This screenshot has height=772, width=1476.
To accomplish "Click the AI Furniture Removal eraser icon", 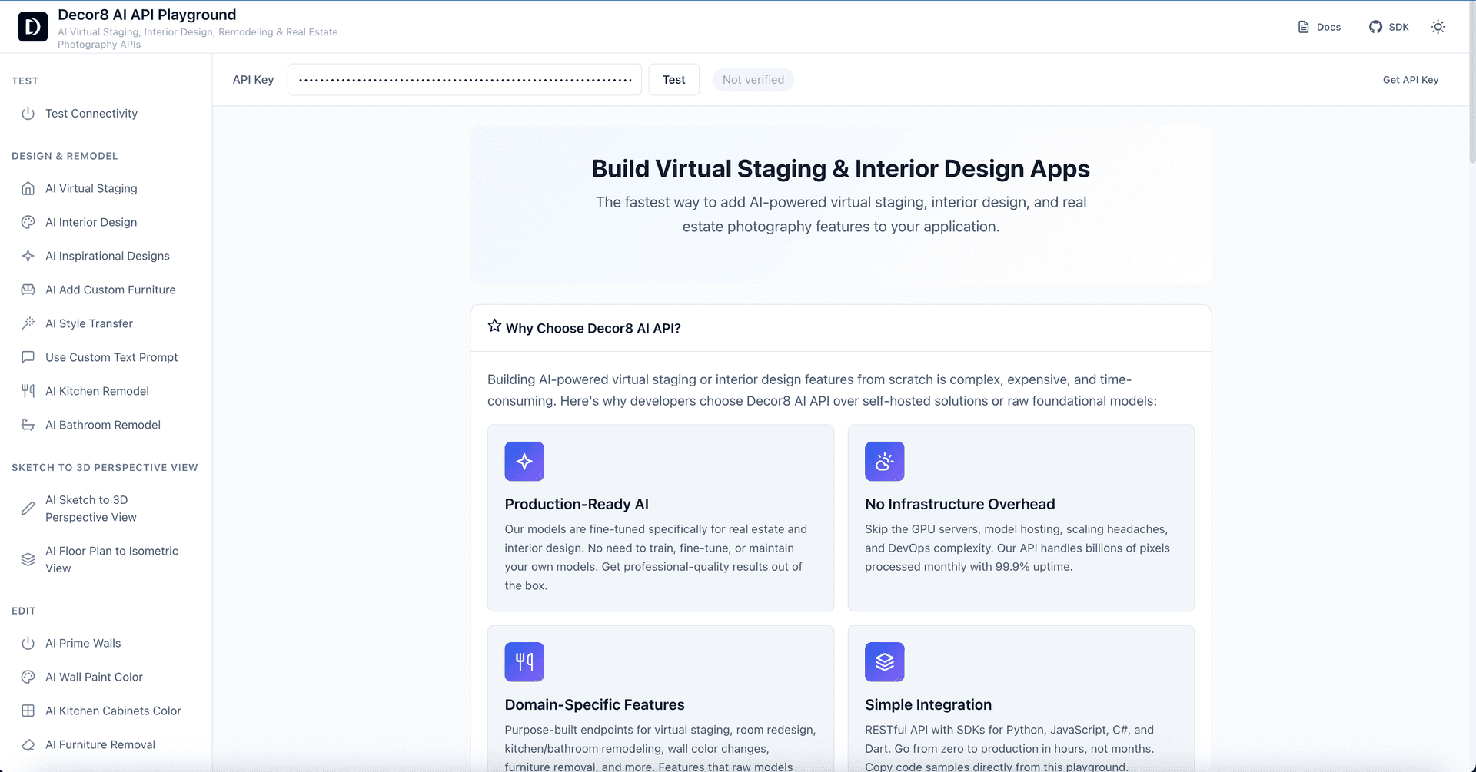I will click(x=28, y=744).
